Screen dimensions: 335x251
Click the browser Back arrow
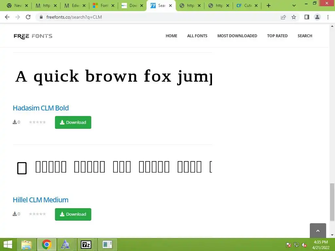tap(7, 17)
